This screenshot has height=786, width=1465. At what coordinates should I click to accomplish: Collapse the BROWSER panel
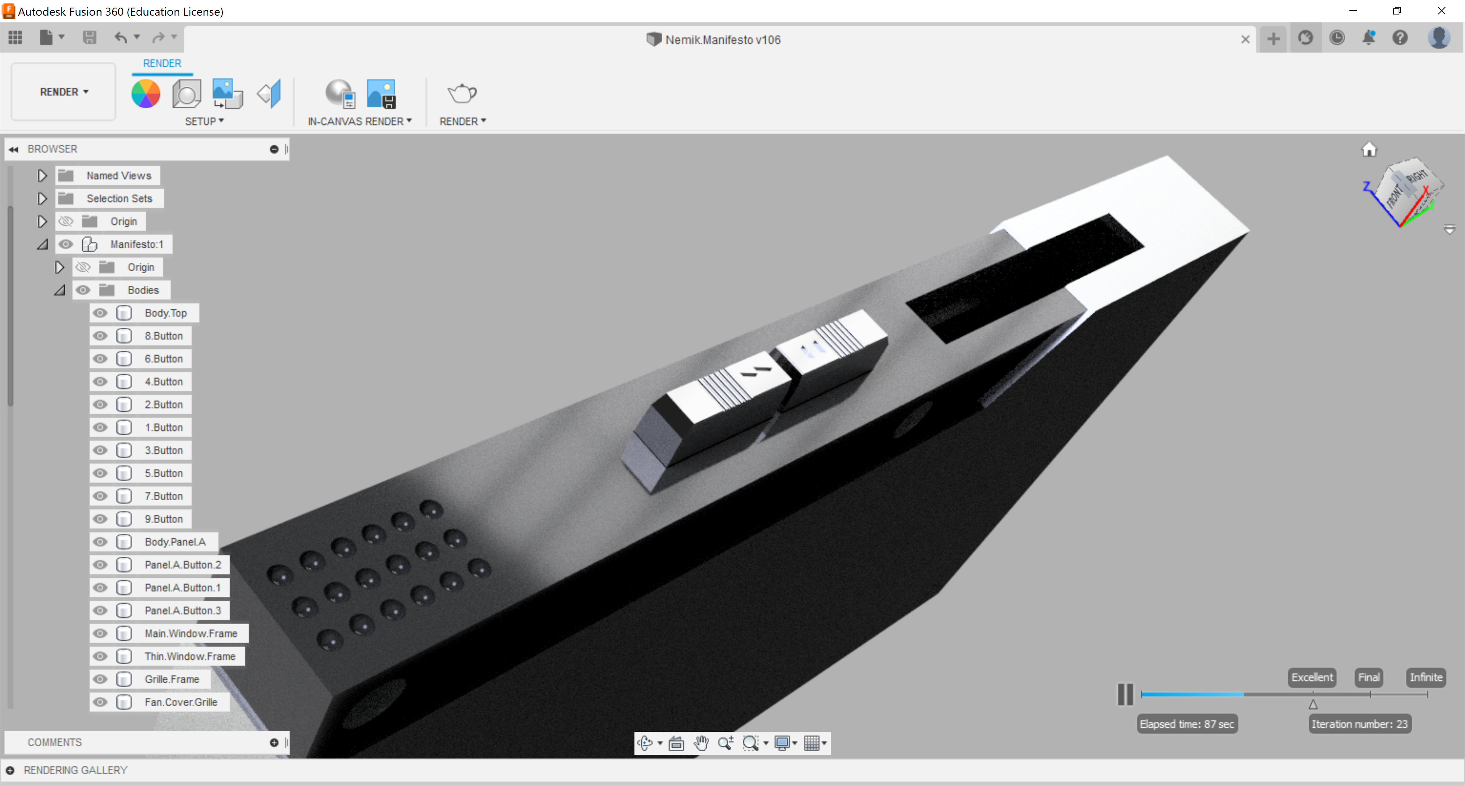click(x=14, y=149)
